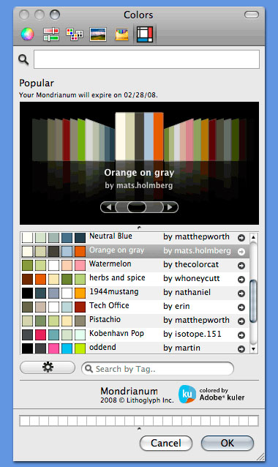Open the color palettes picker
278x467 pixels.
pos(75,34)
